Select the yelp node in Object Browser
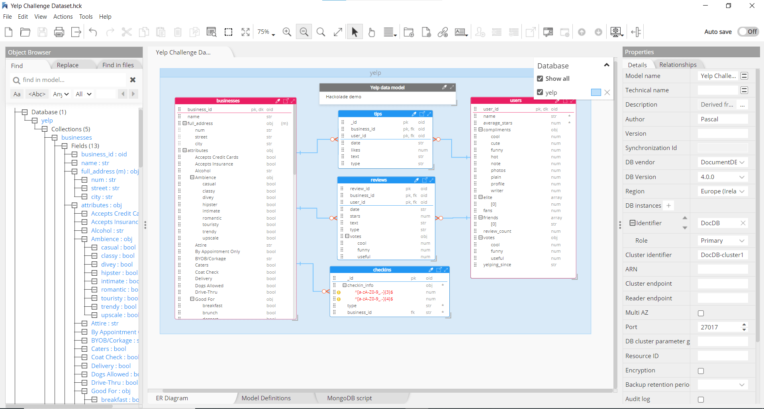 tap(47, 121)
